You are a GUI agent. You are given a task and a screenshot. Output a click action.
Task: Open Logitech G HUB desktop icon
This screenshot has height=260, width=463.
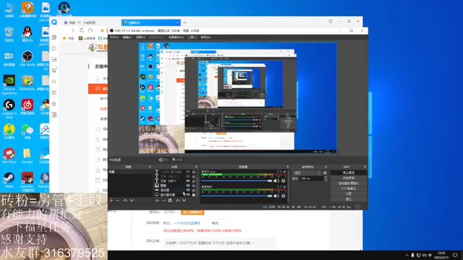click(9, 109)
